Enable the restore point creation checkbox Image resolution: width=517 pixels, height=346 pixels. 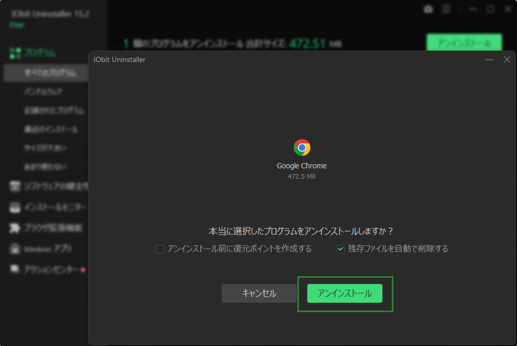[x=160, y=249]
